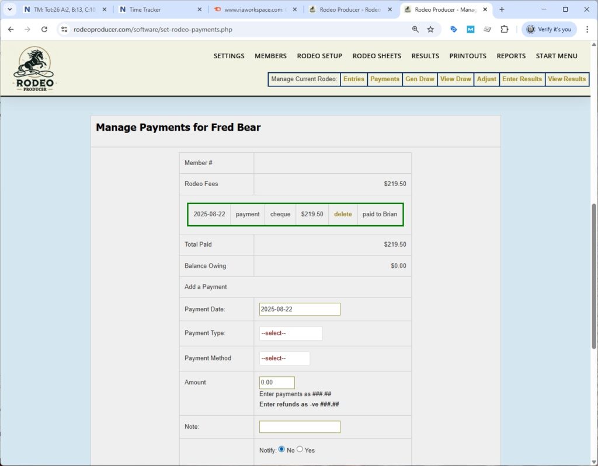Click the blue price-tag extension icon

click(454, 29)
